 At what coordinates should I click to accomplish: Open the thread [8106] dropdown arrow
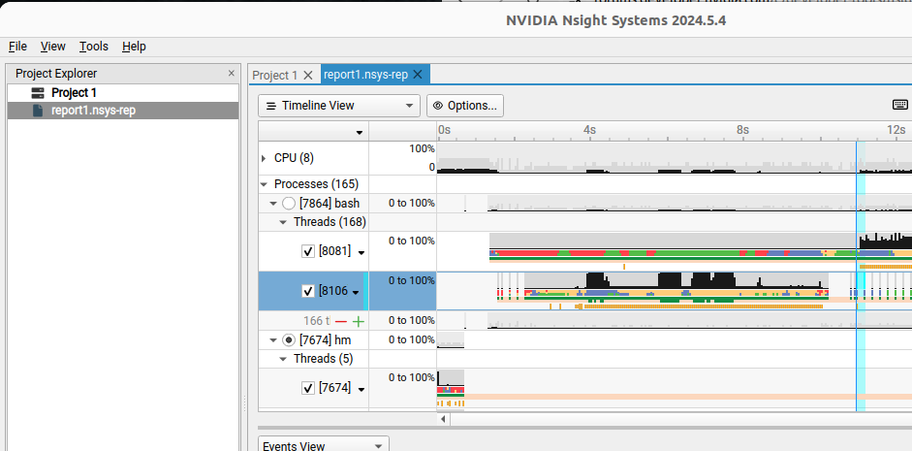(356, 293)
